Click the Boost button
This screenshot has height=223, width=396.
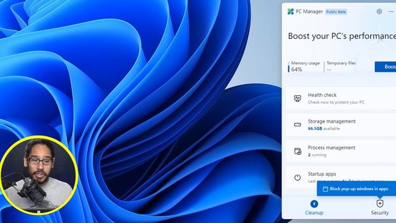click(385, 67)
